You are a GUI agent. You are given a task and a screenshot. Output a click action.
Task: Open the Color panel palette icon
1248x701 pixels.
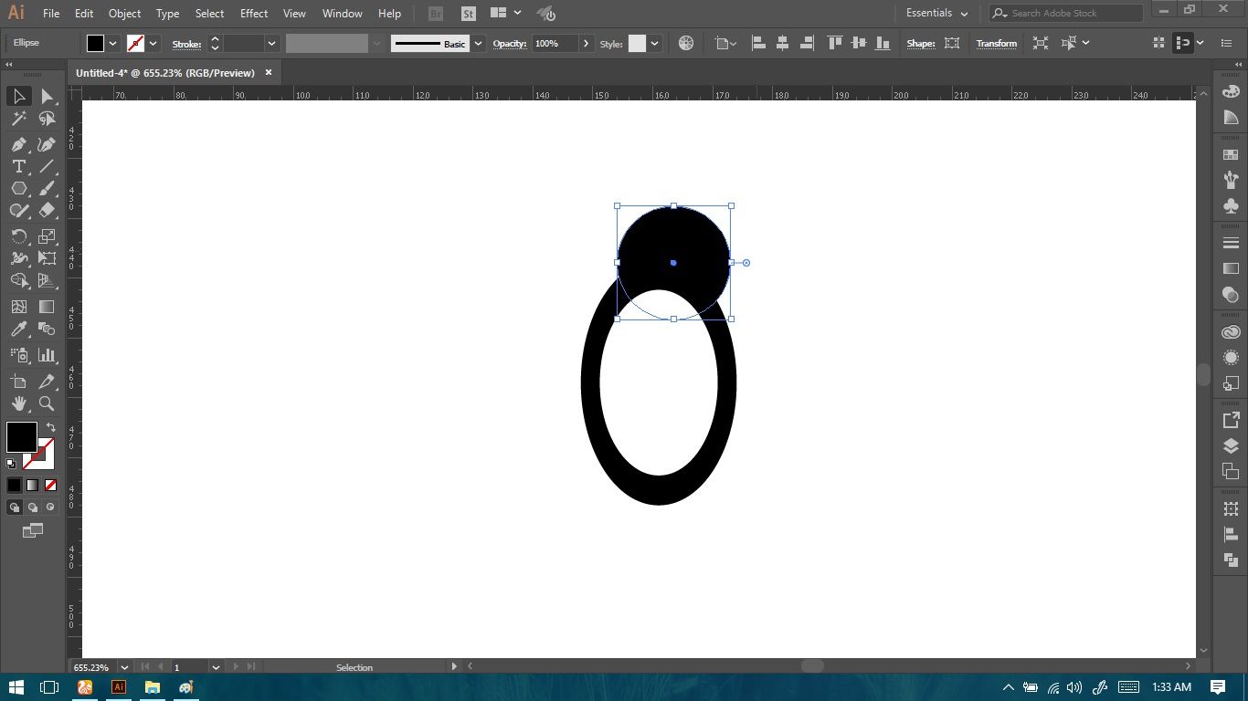[1231, 91]
